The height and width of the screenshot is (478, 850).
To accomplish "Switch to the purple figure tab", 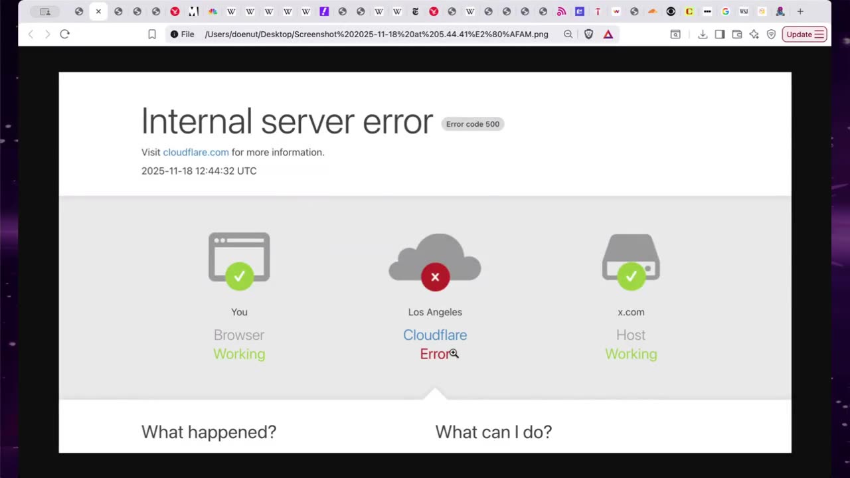I will (x=780, y=11).
